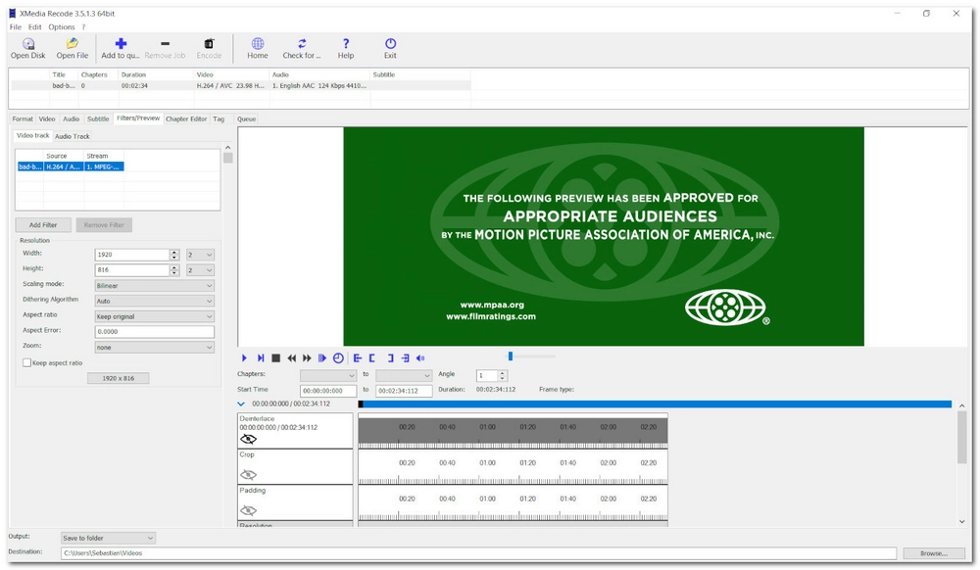Click the Open Disk toolbar icon

tap(28, 44)
